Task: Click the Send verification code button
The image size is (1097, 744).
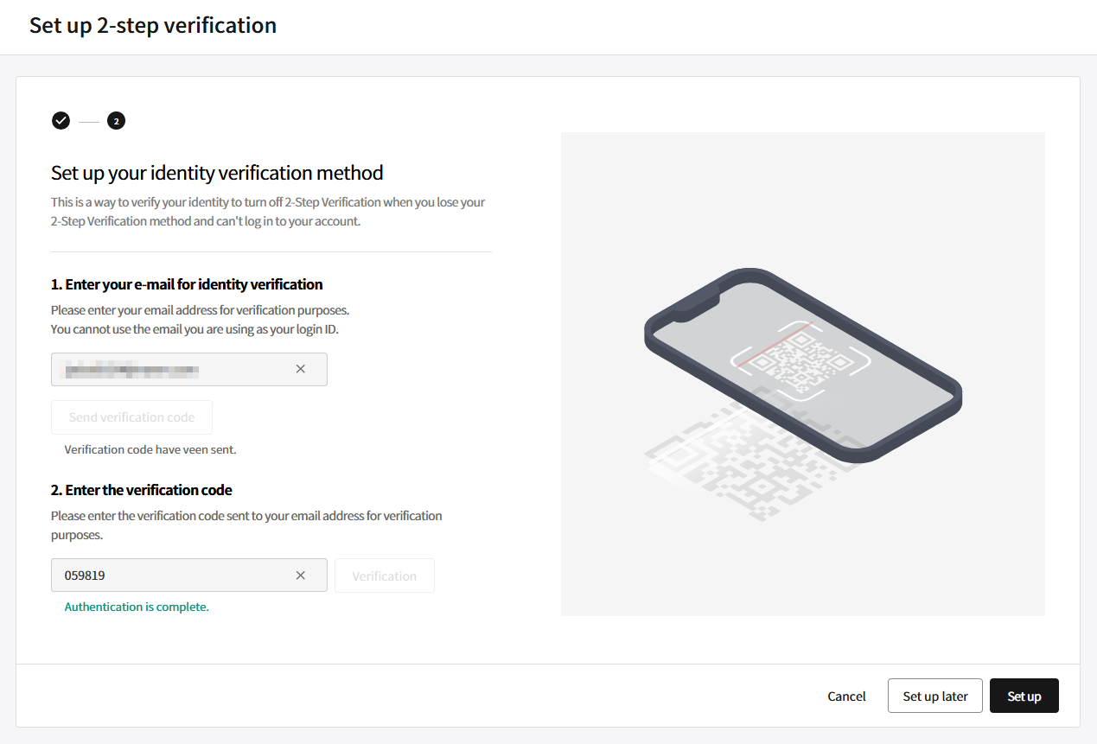Action: tap(131, 417)
